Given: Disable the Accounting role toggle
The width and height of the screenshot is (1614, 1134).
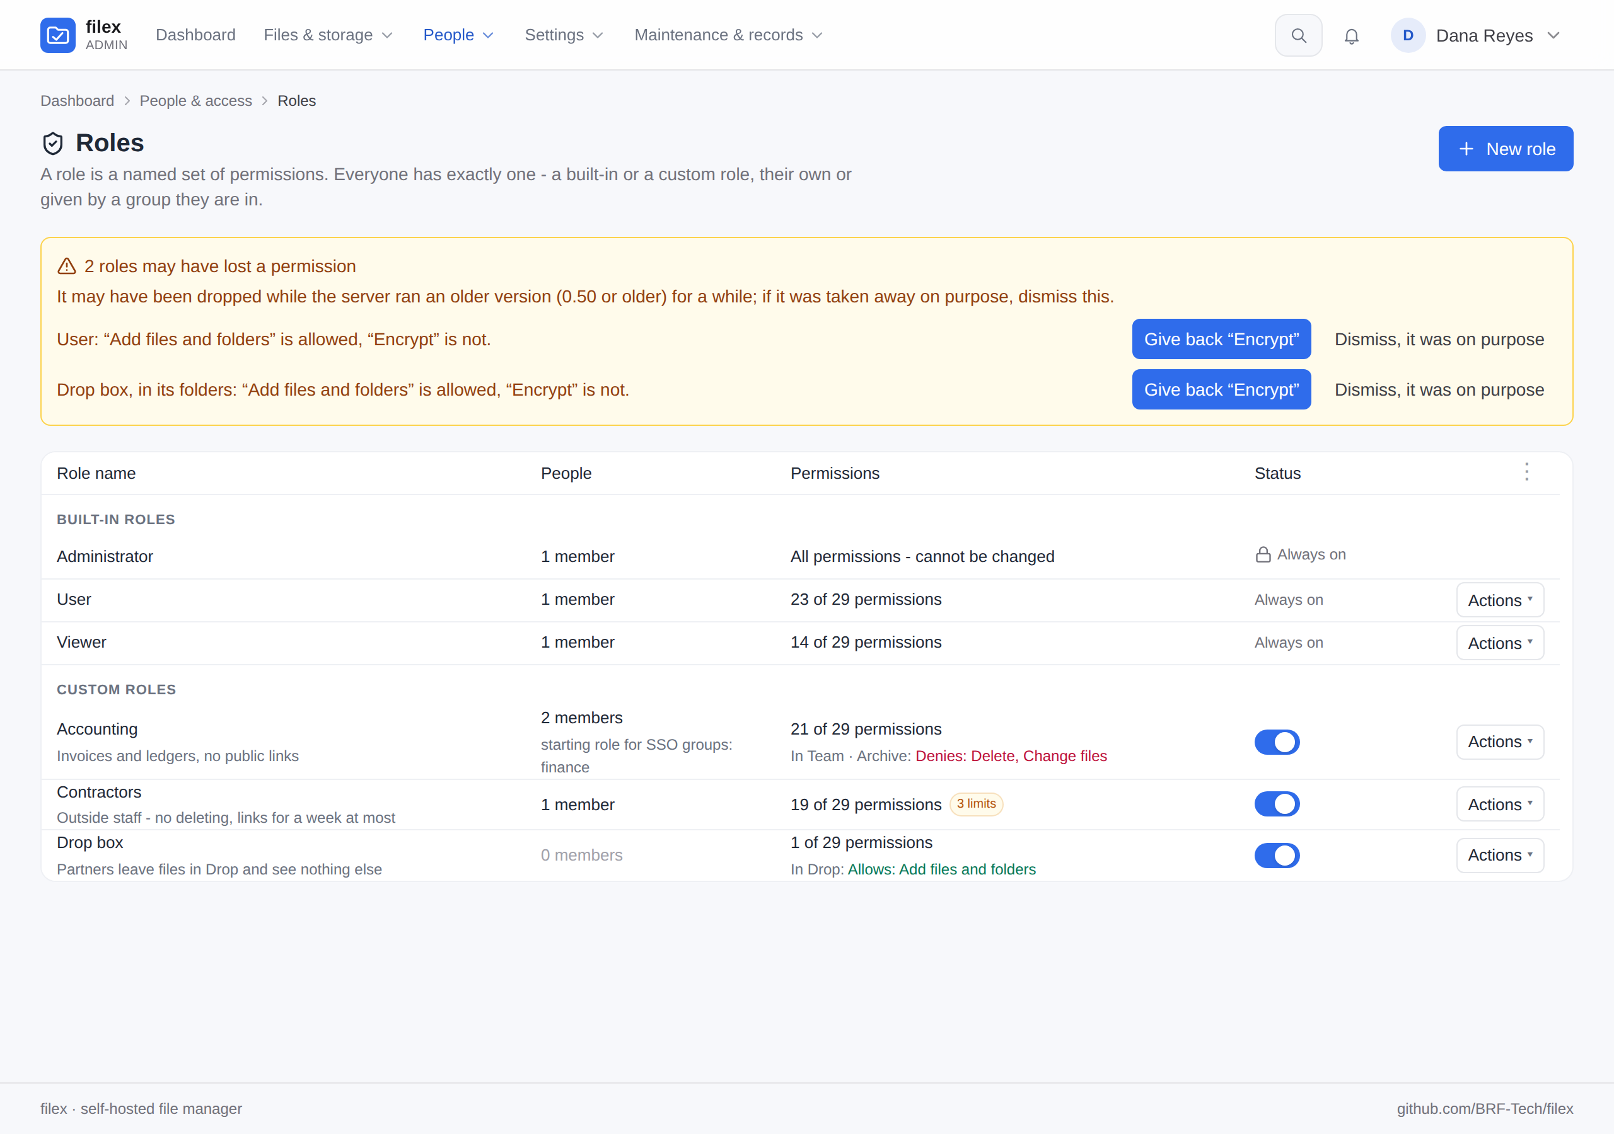Looking at the screenshot, I should (1277, 742).
